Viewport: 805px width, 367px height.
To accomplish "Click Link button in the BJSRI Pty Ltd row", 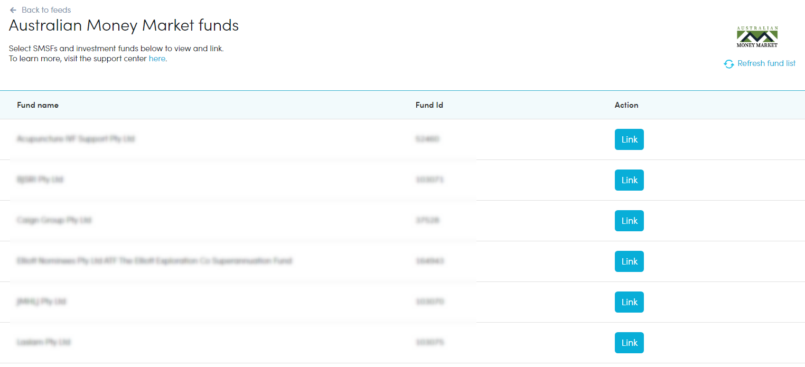I will coord(629,180).
